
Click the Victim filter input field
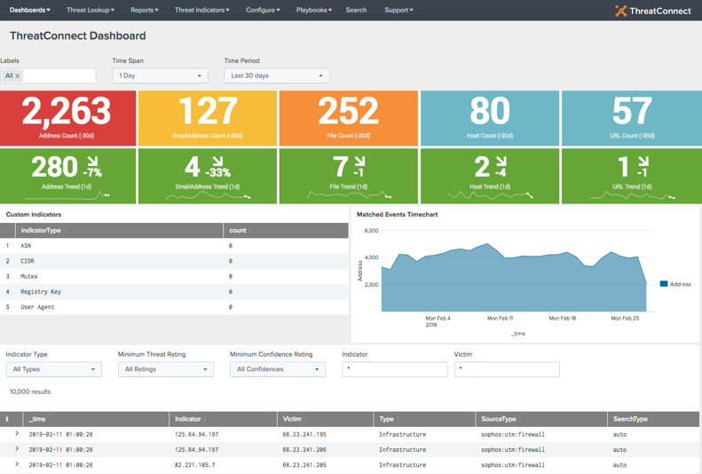(x=507, y=369)
